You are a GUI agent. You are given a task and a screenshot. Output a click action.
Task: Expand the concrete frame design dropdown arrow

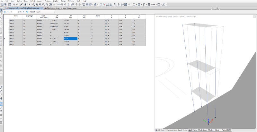[x=141, y=4]
